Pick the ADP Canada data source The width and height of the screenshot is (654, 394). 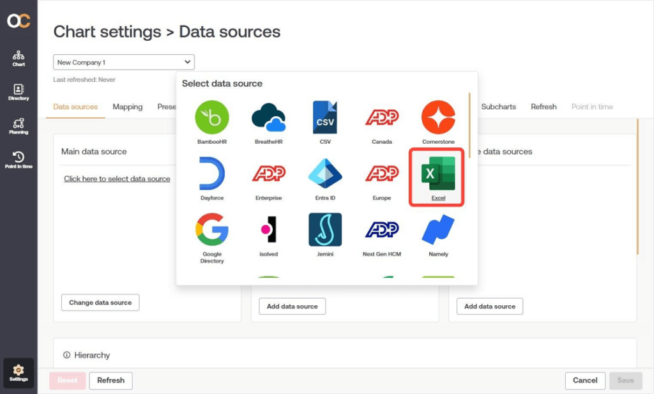point(381,118)
